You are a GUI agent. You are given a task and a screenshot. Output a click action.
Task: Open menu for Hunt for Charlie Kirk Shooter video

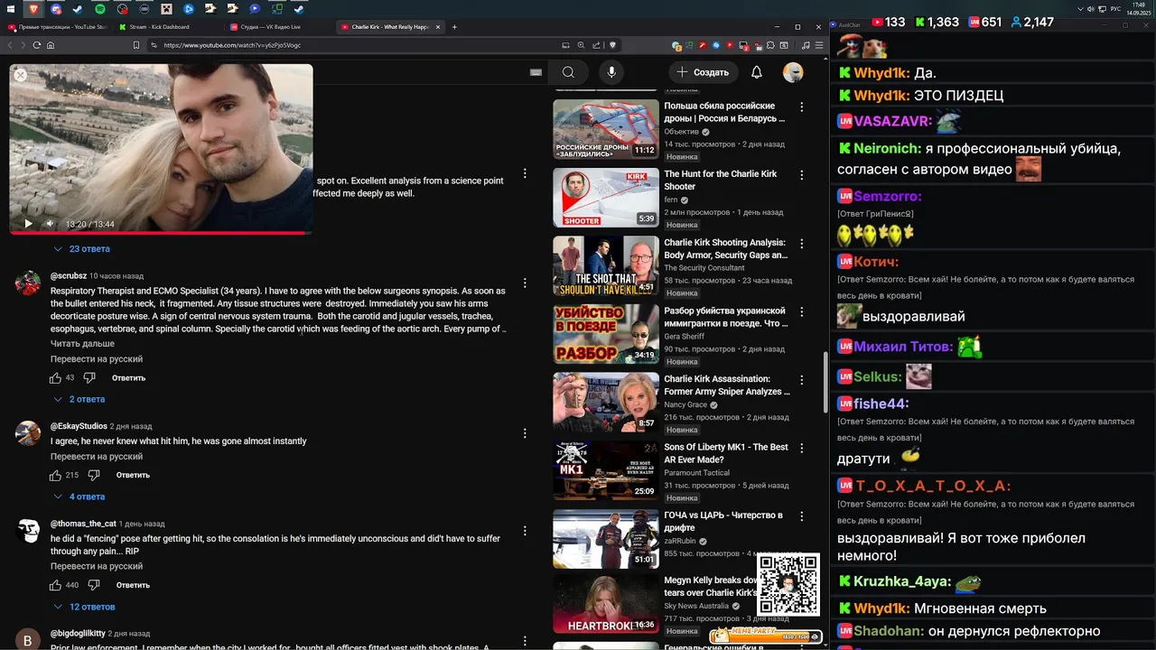801,175
